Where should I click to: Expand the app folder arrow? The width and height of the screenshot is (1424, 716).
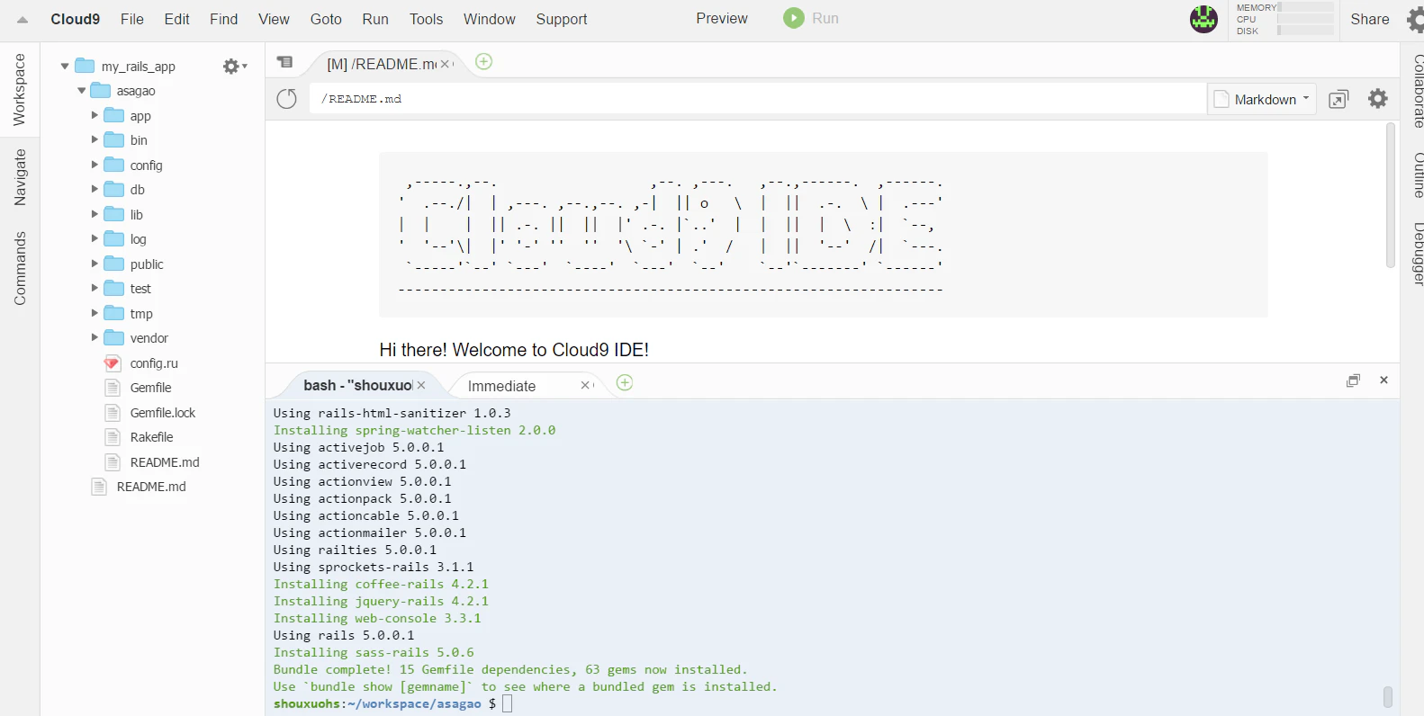(x=95, y=115)
